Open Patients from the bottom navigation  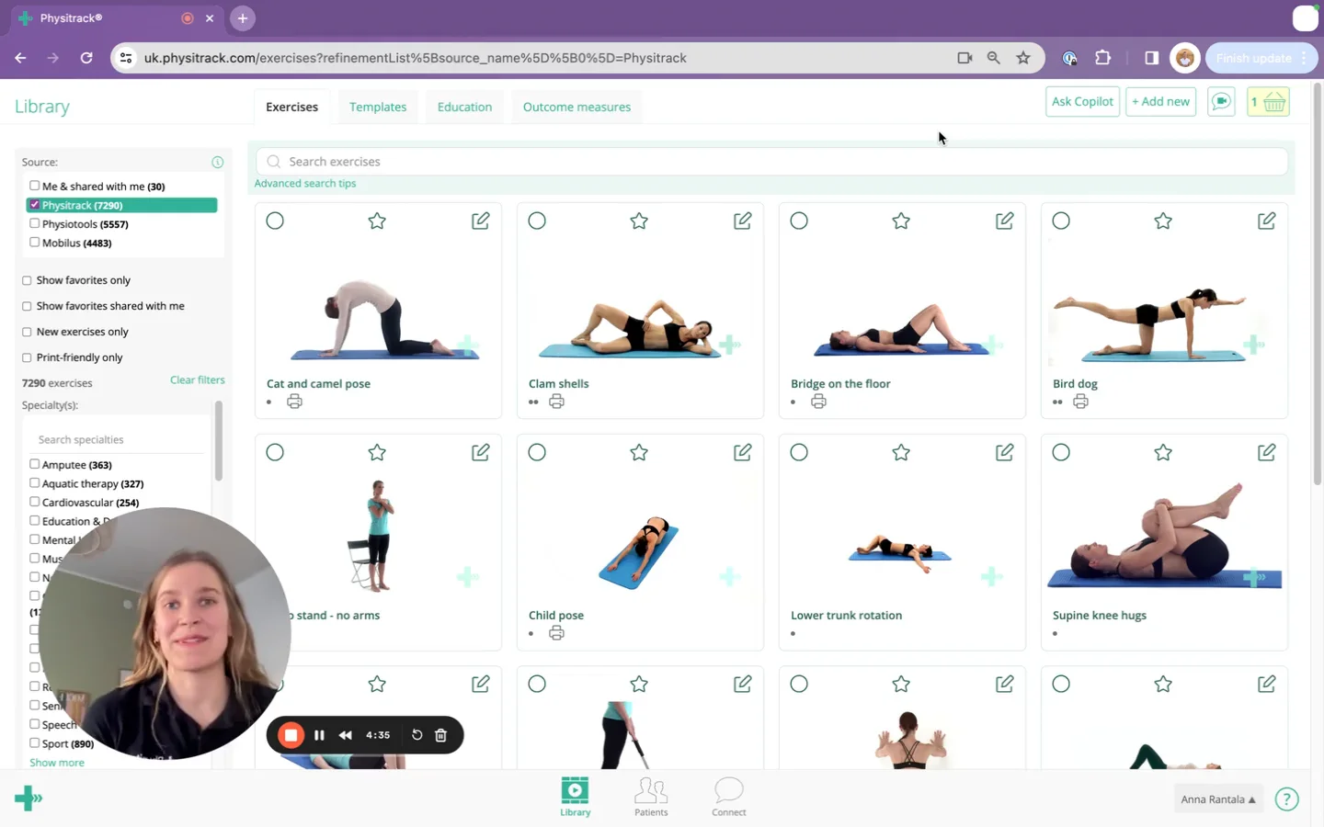651,797
